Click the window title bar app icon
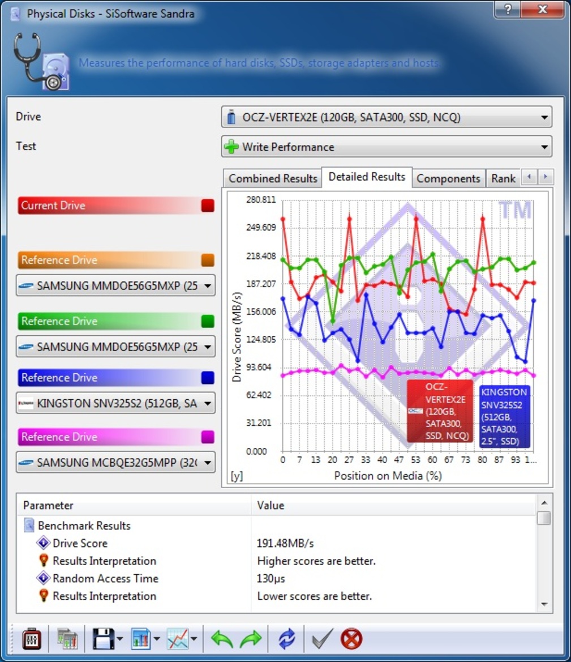571x662 pixels. point(16,14)
